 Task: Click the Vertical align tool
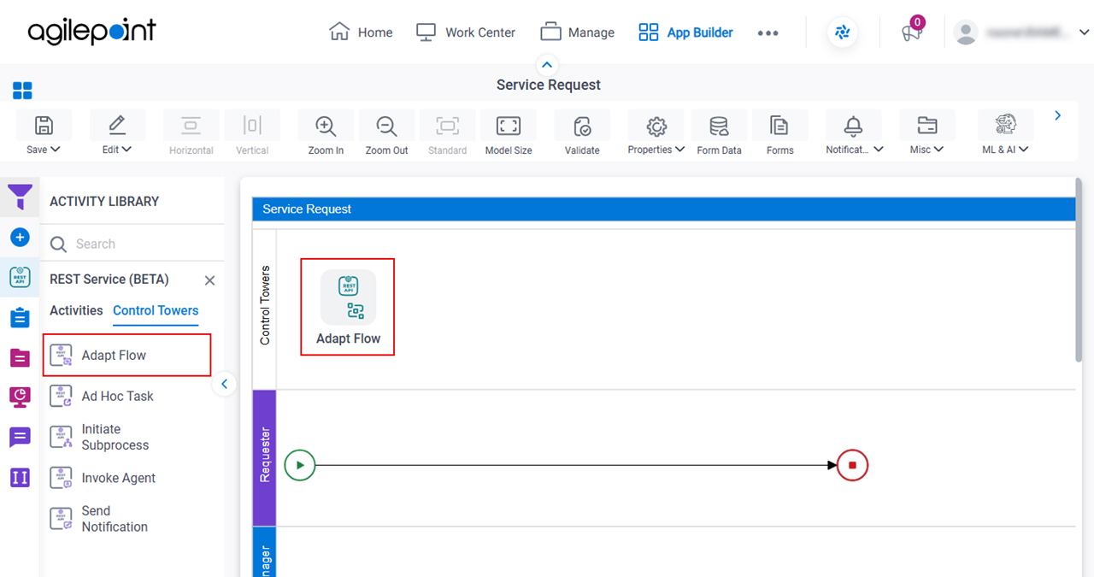pos(252,134)
